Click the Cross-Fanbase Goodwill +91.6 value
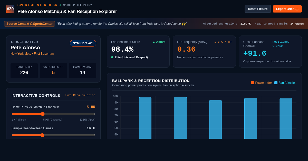Viewport: 308px width, 161px height. [255, 53]
